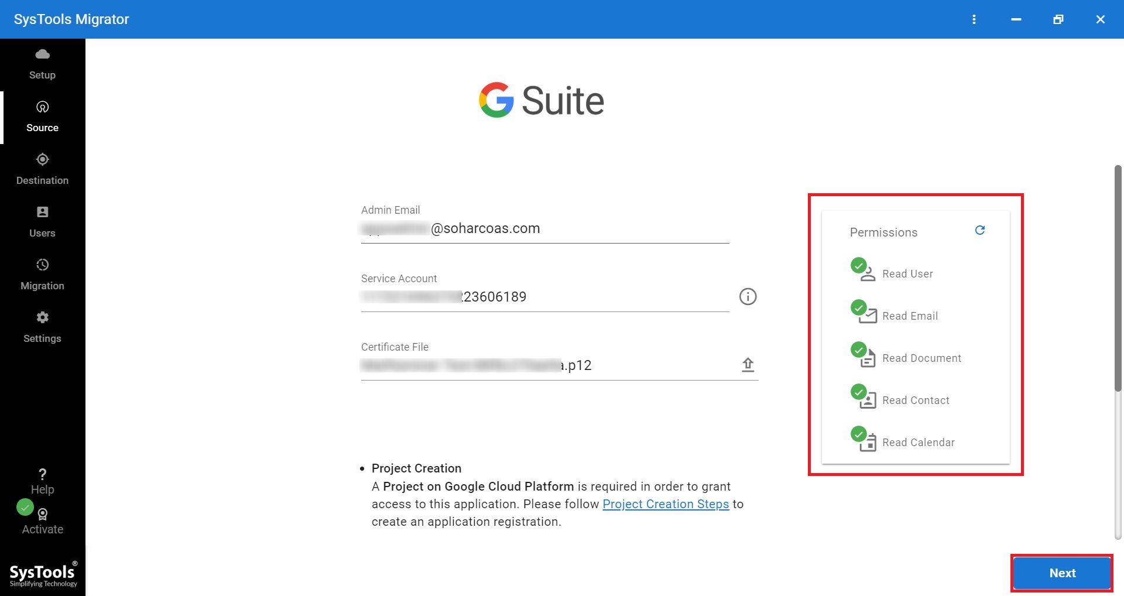Open the Setup section in sidebar
Viewport: 1124px width, 596px height.
[42, 64]
